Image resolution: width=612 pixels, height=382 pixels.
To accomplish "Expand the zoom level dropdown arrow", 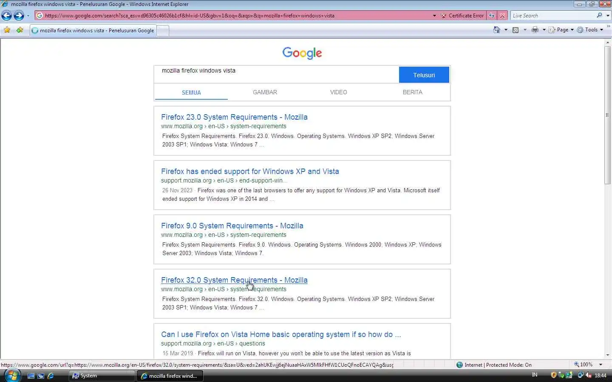I will [x=601, y=365].
